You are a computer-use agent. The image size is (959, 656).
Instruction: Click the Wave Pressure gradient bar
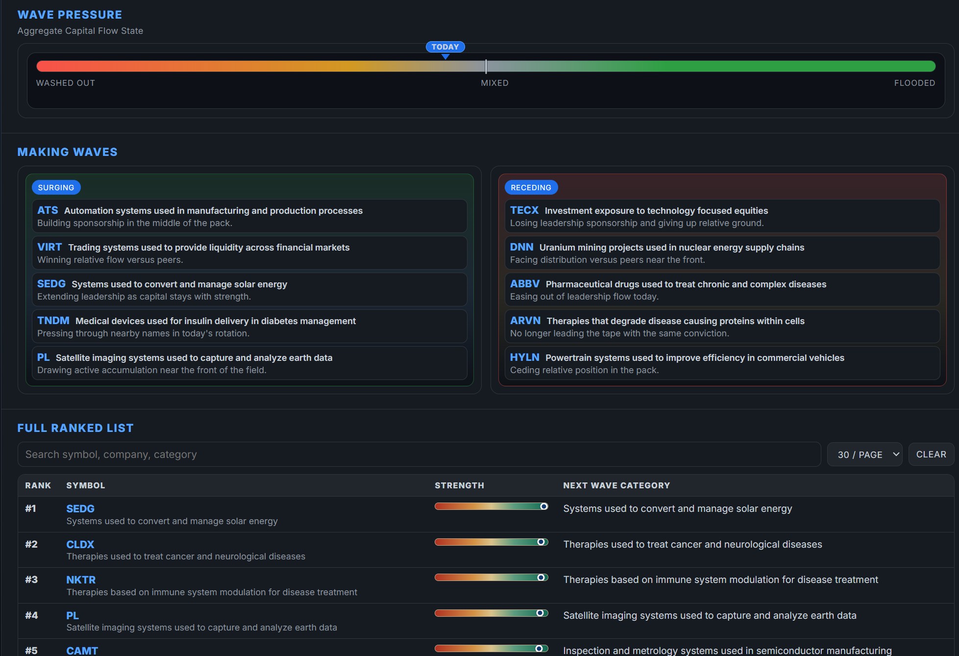(486, 66)
